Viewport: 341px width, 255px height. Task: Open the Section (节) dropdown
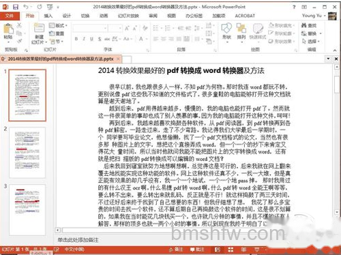[56, 42]
